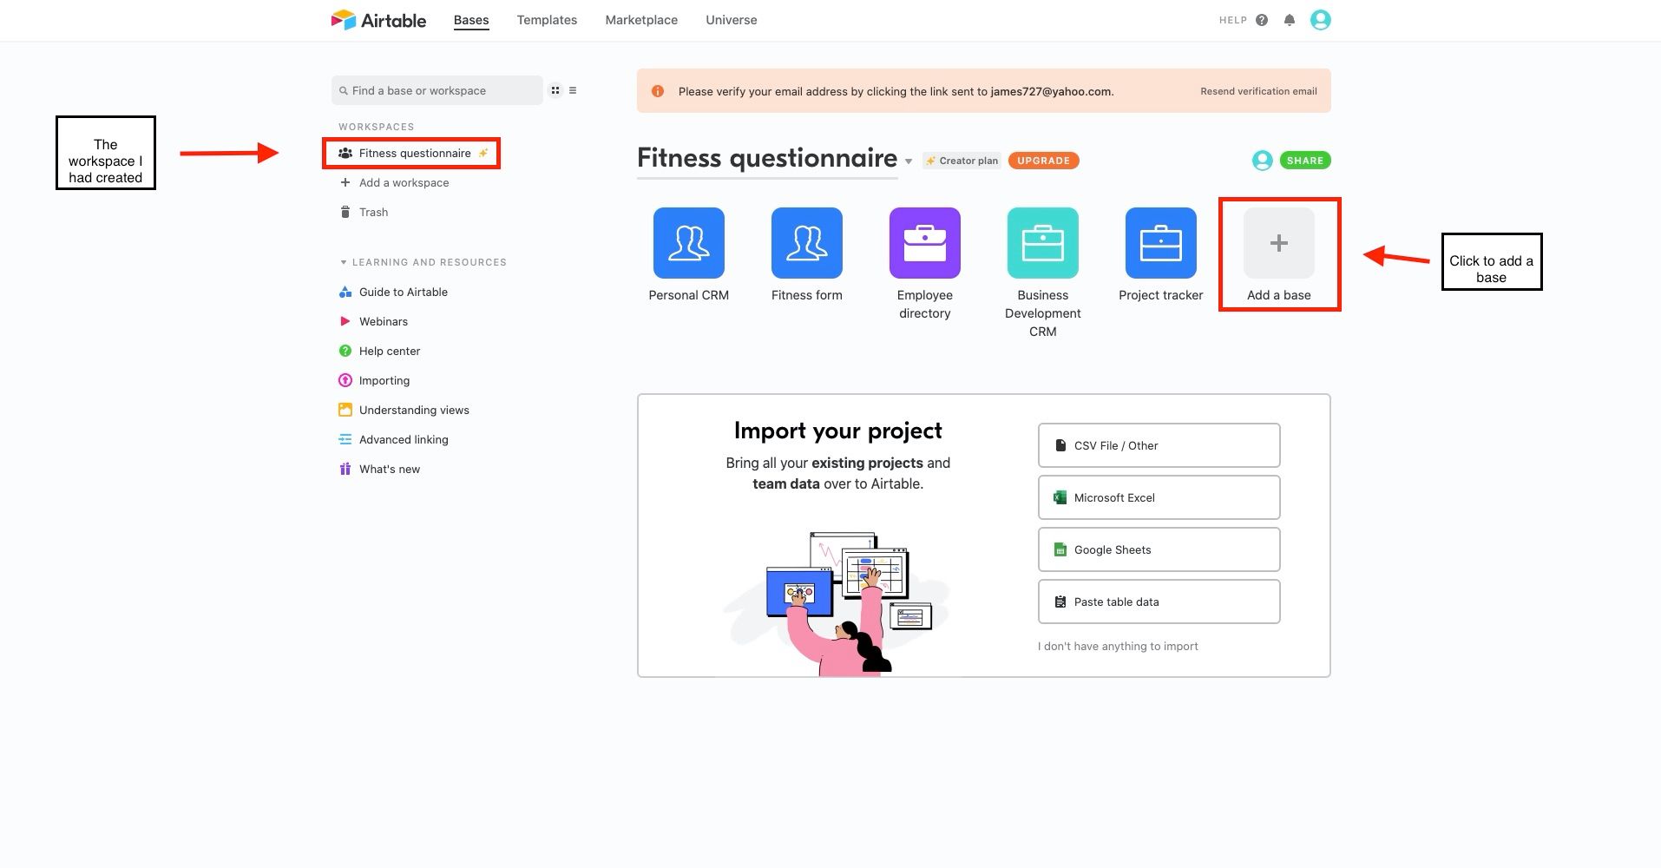Click the Guide to Airtable icon
The width and height of the screenshot is (1661, 868).
click(x=345, y=292)
